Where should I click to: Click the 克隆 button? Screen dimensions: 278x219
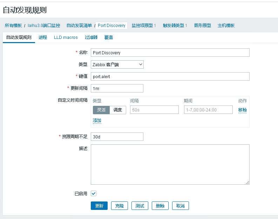pos(120,206)
